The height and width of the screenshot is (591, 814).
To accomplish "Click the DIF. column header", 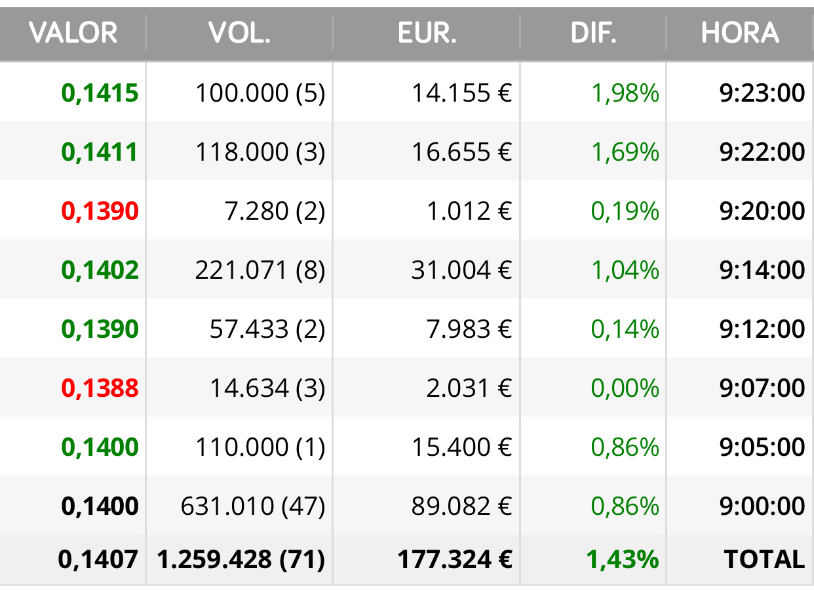I will (593, 32).
